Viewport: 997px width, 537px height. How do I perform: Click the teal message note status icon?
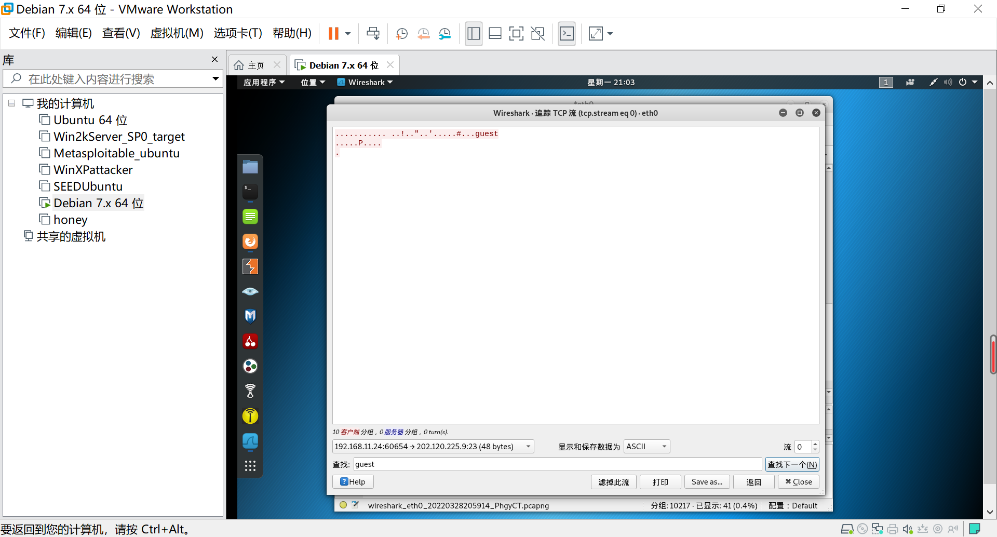pyautogui.click(x=975, y=529)
